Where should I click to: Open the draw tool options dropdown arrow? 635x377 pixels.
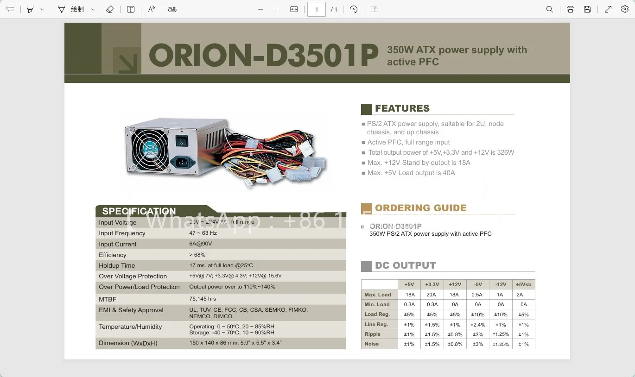pos(93,9)
